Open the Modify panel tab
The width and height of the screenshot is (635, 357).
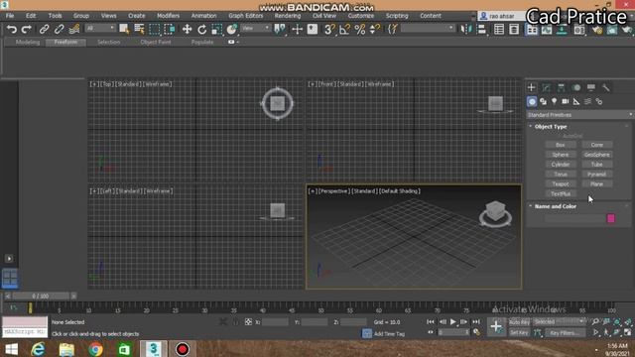coord(547,87)
